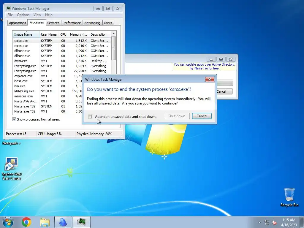Open Spybot-S&D Start Center shortcut
The image size is (304, 228).
12,169
